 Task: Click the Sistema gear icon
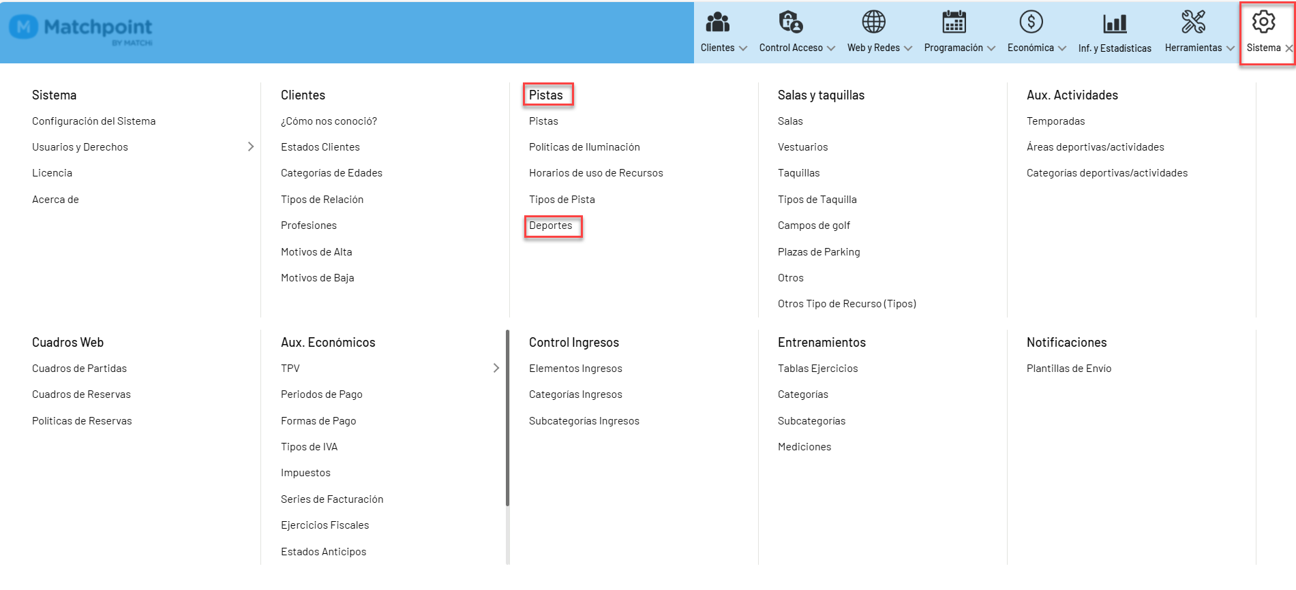1263,22
